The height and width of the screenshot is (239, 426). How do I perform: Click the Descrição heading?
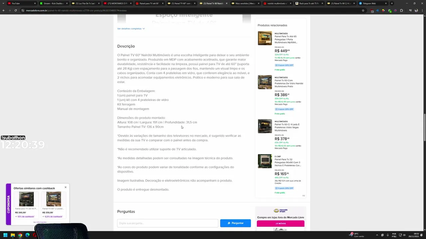point(126,46)
